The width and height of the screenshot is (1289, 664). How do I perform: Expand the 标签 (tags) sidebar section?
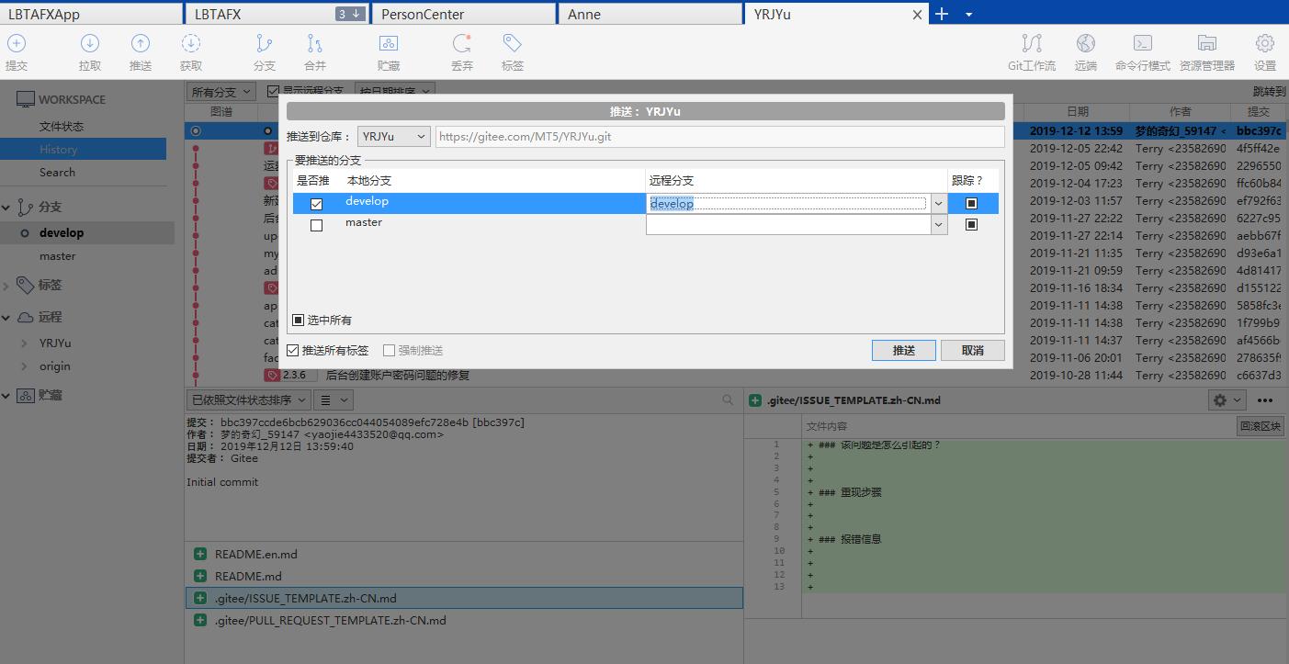coord(6,286)
